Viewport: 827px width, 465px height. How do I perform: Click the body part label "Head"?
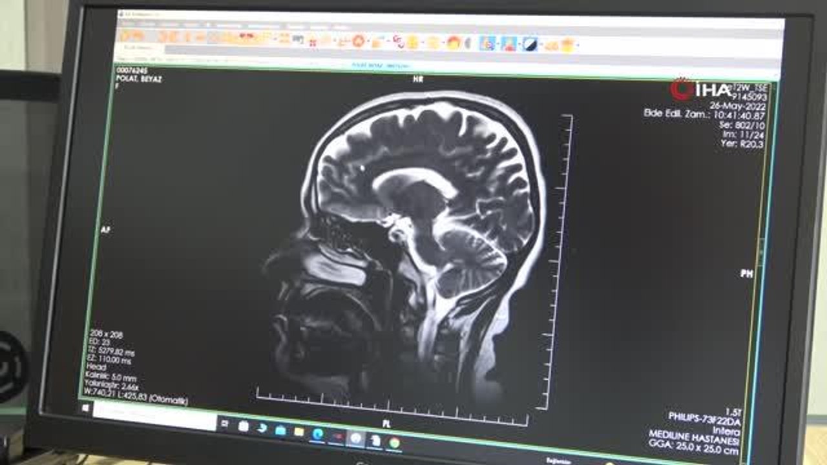coord(96,367)
